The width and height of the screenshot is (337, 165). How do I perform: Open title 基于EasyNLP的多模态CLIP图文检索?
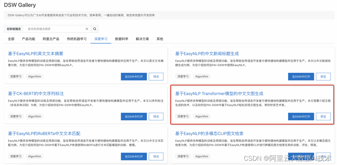coord(209,133)
